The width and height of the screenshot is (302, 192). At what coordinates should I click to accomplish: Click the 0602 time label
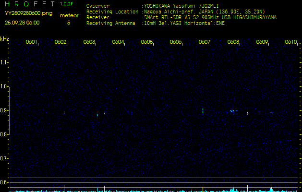60,42
